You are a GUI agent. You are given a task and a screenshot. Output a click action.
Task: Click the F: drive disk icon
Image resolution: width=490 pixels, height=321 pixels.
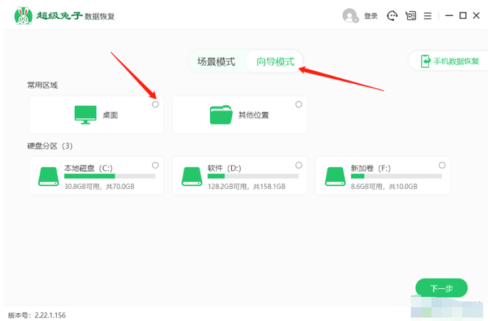[335, 177]
